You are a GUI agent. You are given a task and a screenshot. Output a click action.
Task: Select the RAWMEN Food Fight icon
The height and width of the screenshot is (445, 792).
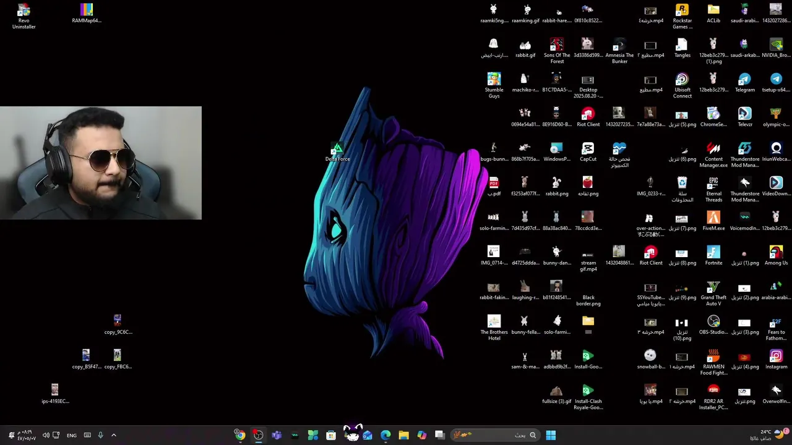click(x=713, y=362)
